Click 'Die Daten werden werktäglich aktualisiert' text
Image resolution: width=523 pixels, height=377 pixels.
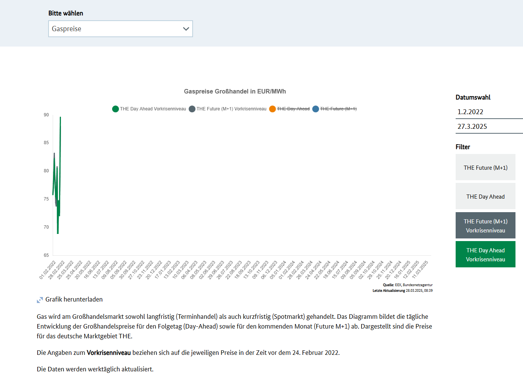(x=95, y=369)
